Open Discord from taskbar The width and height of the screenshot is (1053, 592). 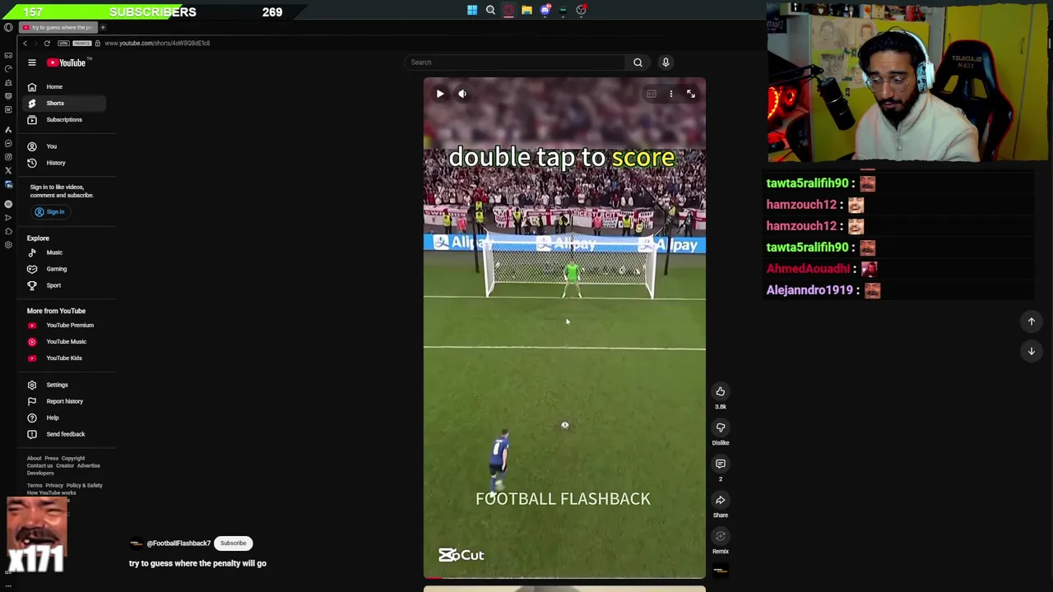[x=545, y=11]
